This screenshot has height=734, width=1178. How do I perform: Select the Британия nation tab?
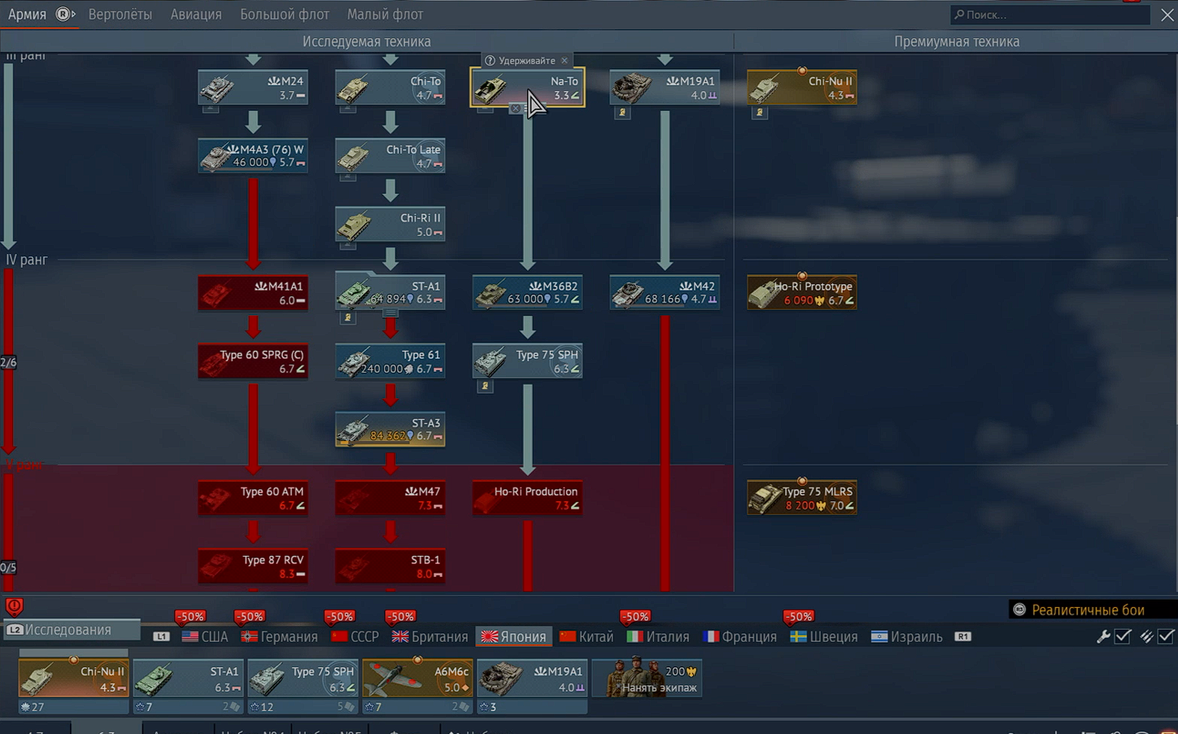[x=430, y=636]
